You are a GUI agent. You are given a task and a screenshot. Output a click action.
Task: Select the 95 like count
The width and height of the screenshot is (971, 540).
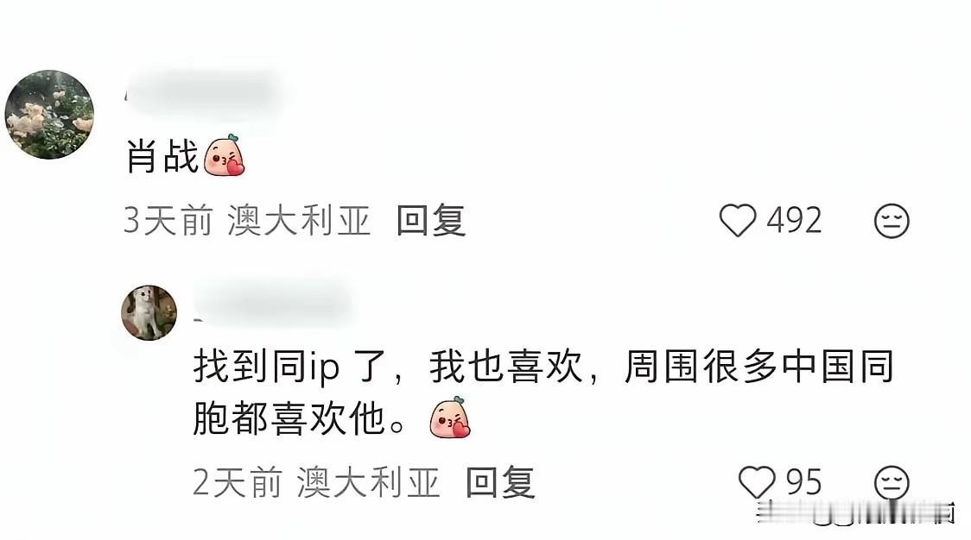[803, 482]
